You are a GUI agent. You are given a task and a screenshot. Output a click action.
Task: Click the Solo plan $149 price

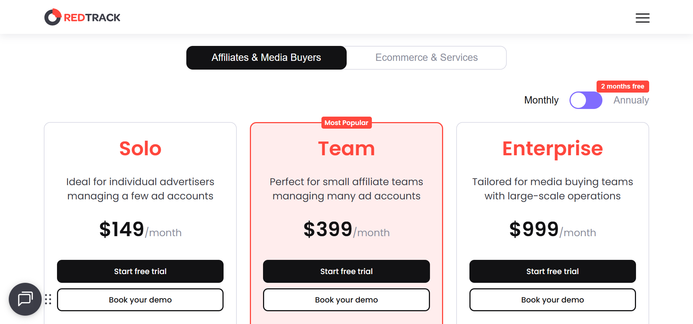(122, 229)
